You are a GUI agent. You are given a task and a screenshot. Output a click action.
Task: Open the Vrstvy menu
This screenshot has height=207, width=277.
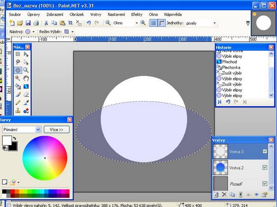[x=96, y=14]
